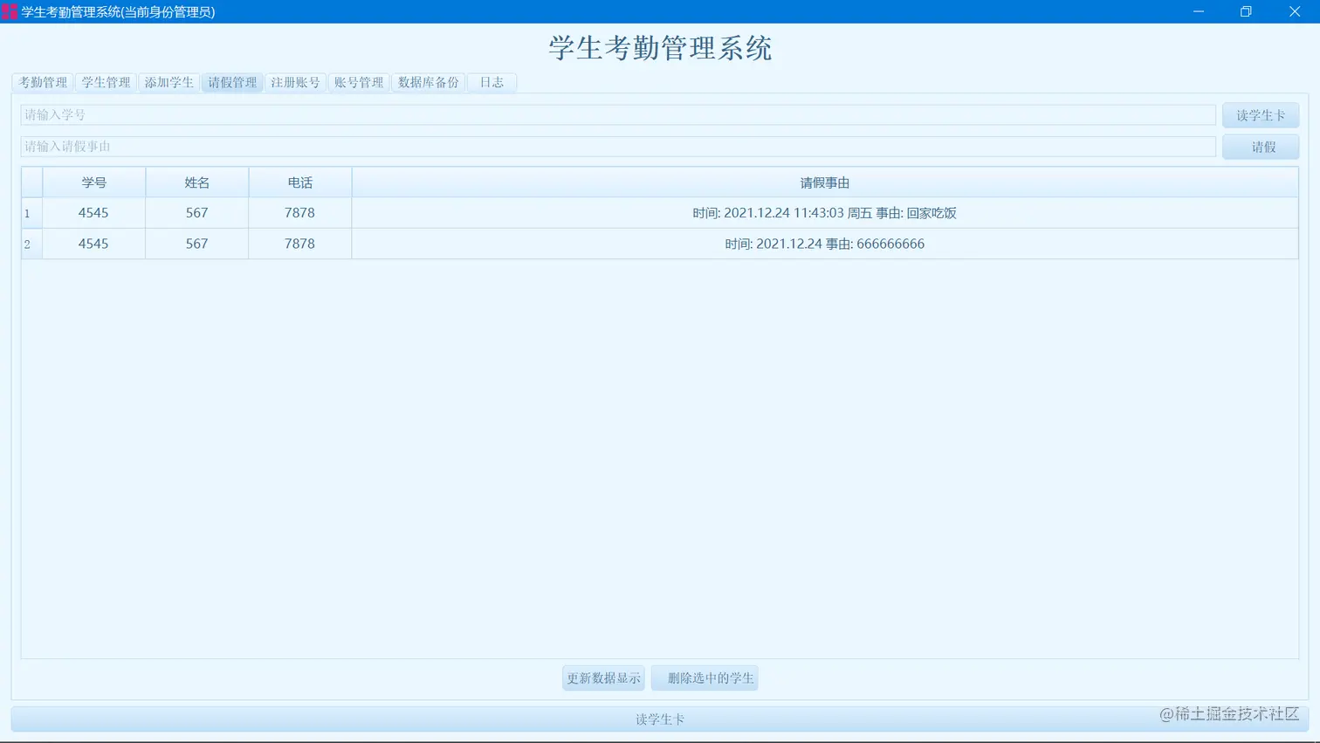The width and height of the screenshot is (1320, 743).
Task: Open the 数据库备份 tab
Action: coord(428,82)
